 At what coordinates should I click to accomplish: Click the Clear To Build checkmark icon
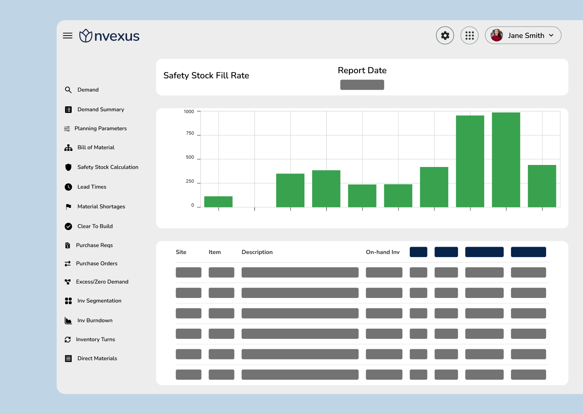(x=68, y=226)
